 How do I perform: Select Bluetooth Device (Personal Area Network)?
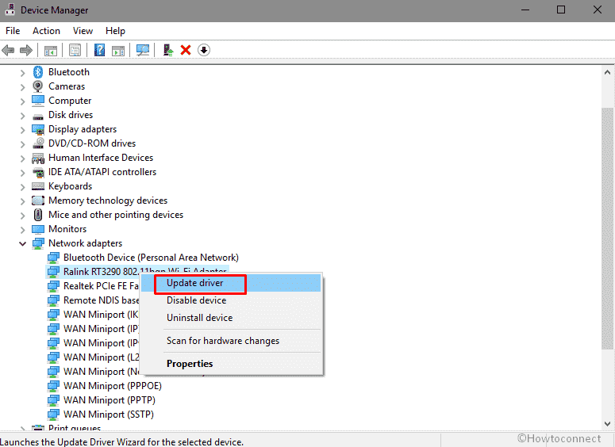[151, 258]
